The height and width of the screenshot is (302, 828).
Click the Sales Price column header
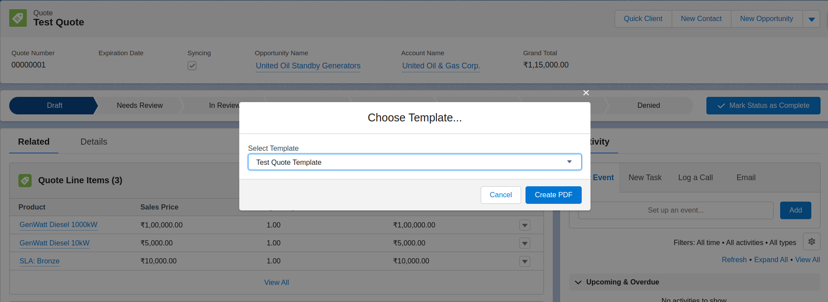pyautogui.click(x=159, y=207)
